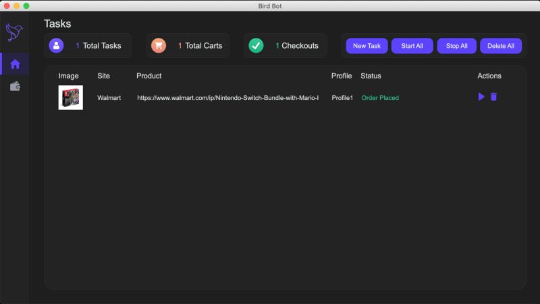Delete the Walmart task via trash icon
The width and height of the screenshot is (540, 304).
pos(493,97)
